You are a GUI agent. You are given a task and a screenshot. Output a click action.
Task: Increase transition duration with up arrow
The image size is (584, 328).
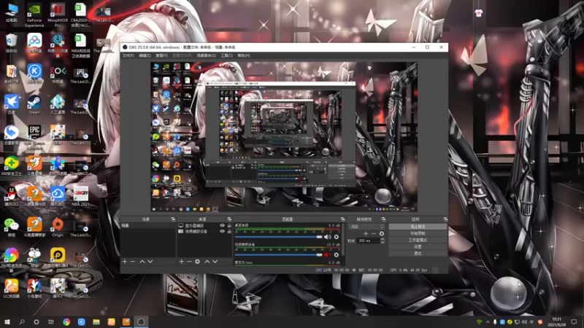(x=383, y=239)
